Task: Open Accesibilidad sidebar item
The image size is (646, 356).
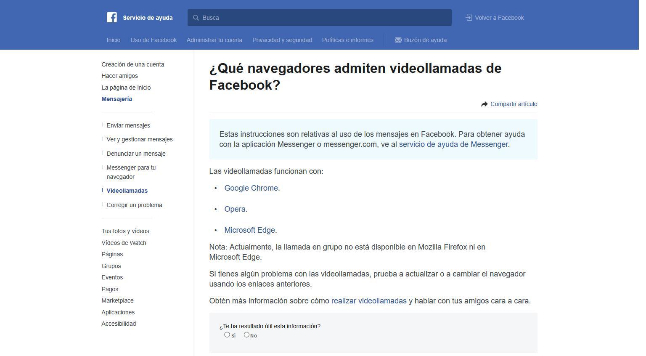Action: tap(119, 324)
